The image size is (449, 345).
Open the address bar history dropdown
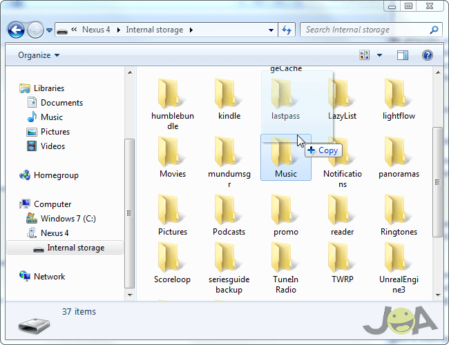[271, 30]
